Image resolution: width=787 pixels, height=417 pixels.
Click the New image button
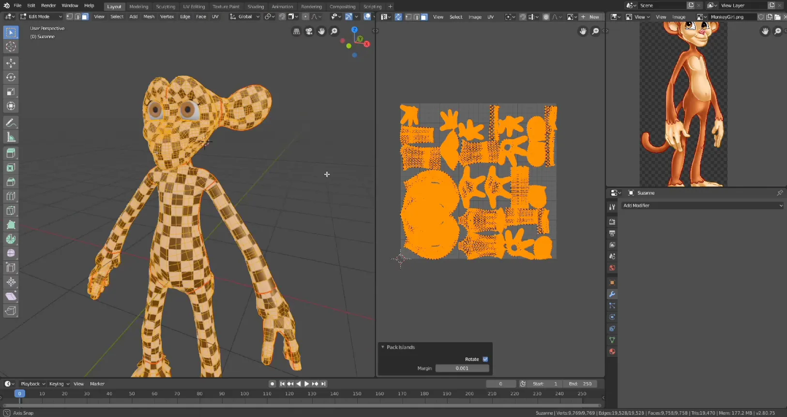click(x=590, y=17)
